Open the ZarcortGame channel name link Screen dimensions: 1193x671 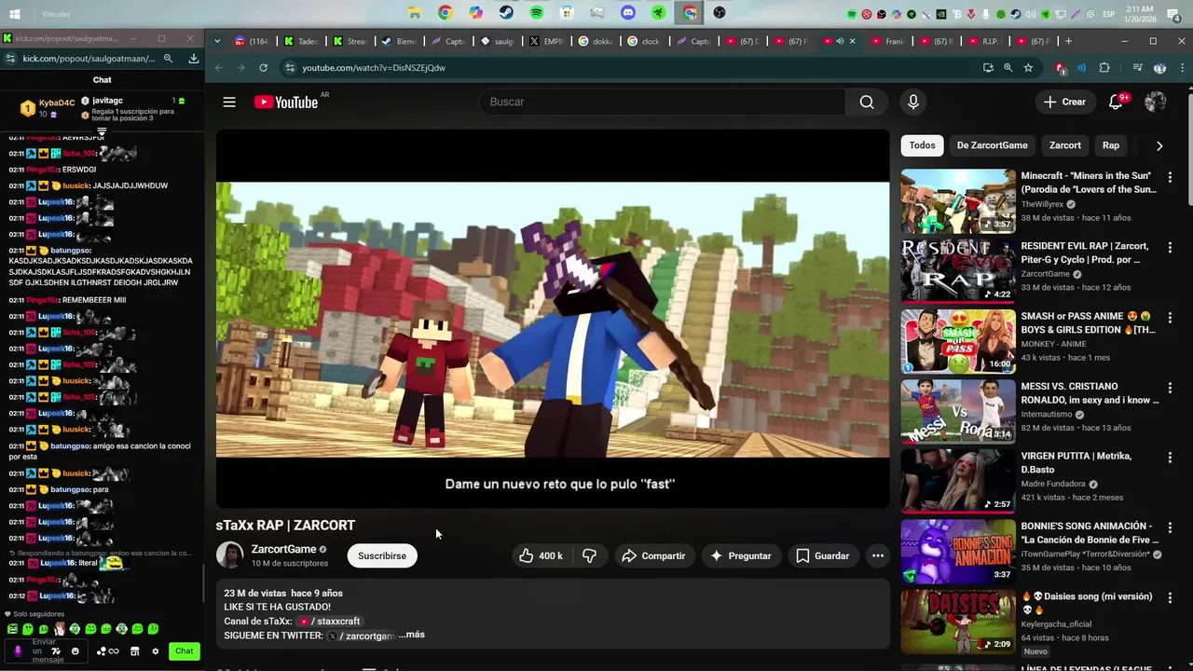[x=283, y=549]
